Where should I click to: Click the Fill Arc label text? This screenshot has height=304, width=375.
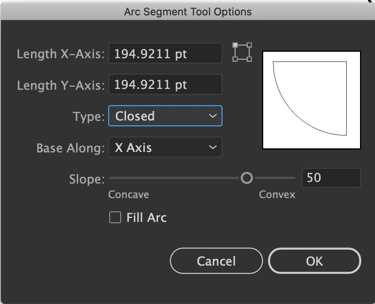(146, 218)
